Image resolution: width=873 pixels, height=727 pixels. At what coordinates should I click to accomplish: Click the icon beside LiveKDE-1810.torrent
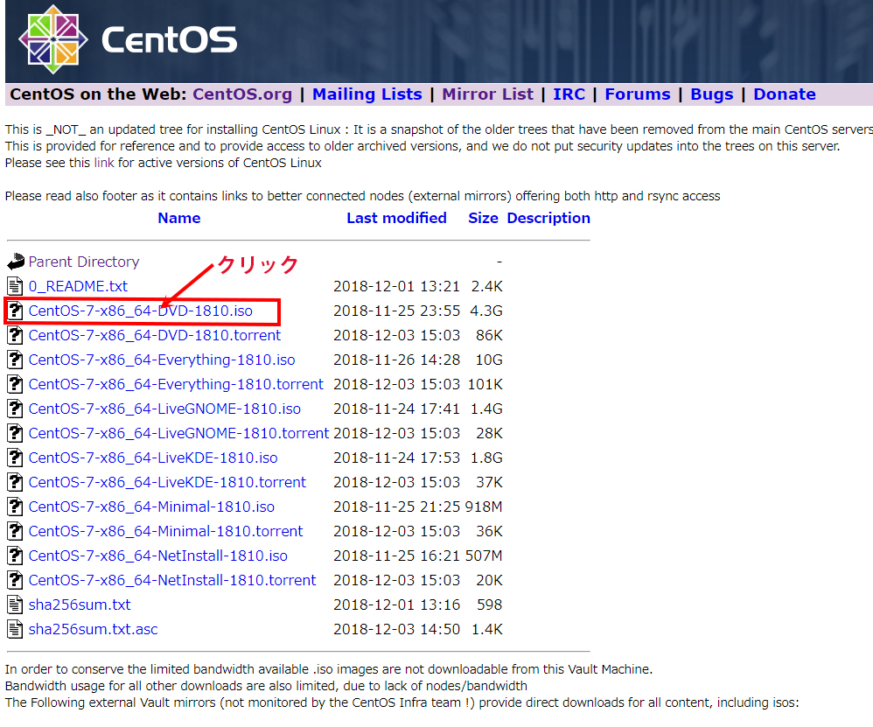tap(15, 482)
